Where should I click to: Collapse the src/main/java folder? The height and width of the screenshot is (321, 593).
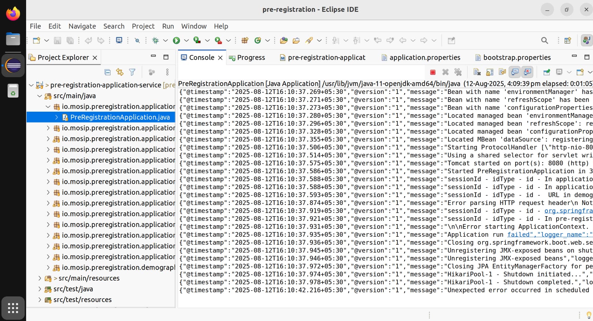pyautogui.click(x=39, y=96)
